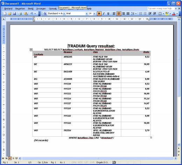Click the 'TRADIUM Query resultaat:' heading
The height and width of the screenshot is (165, 182).
coord(92,46)
